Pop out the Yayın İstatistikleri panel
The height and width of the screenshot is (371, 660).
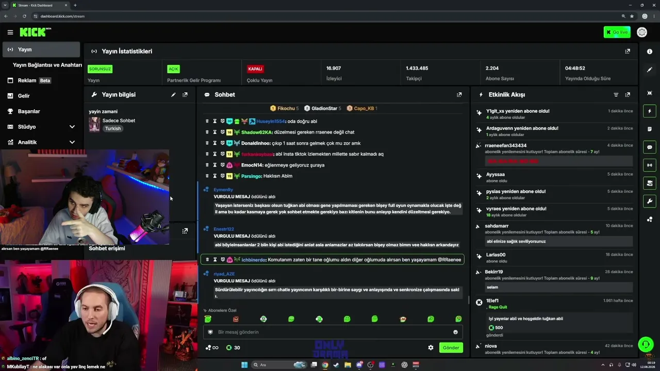point(628,52)
